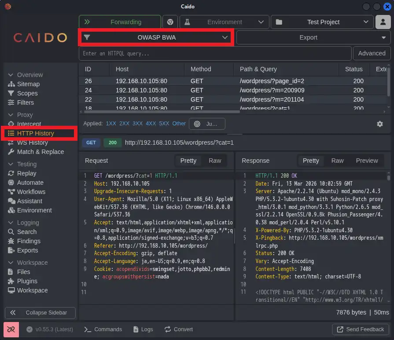Open the OWASP BWA filter dropdown
Image resolution: width=394 pixels, height=340 pixels.
click(156, 37)
